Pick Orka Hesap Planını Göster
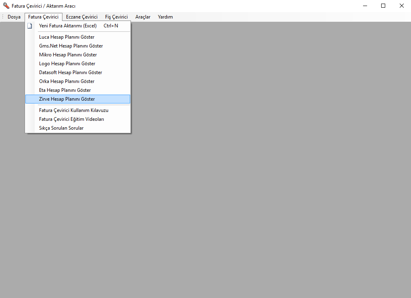Screen dimensions: 411x298 pyautogui.click(x=78, y=81)
